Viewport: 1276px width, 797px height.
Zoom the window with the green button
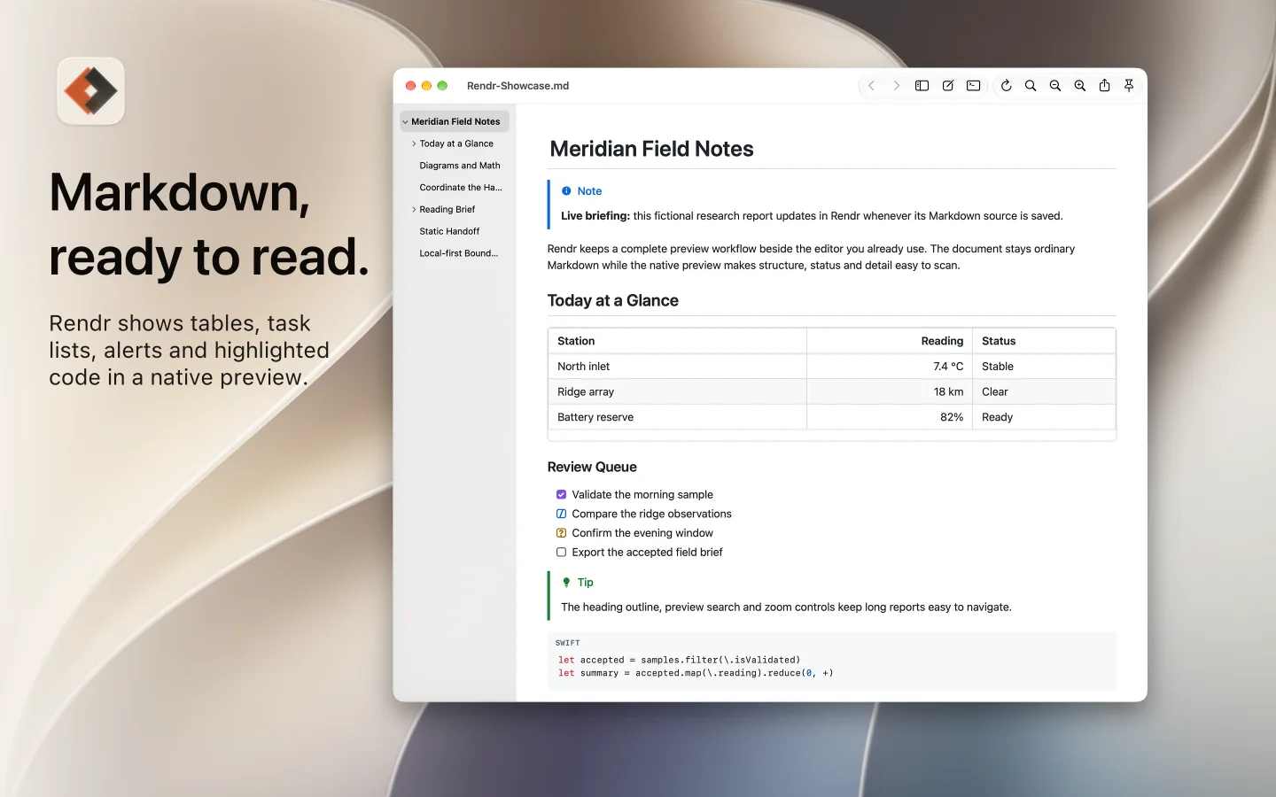[442, 86]
